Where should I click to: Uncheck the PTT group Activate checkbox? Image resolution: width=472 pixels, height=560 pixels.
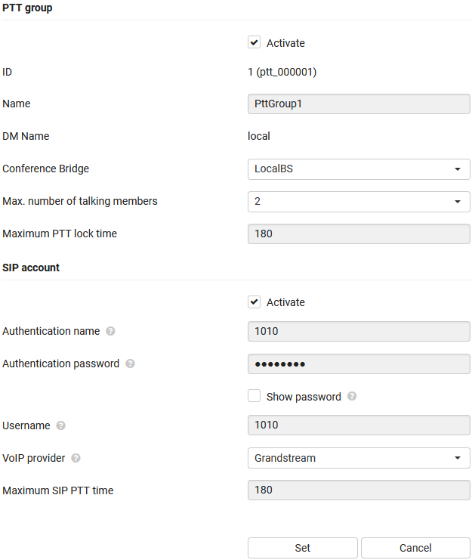click(x=255, y=43)
